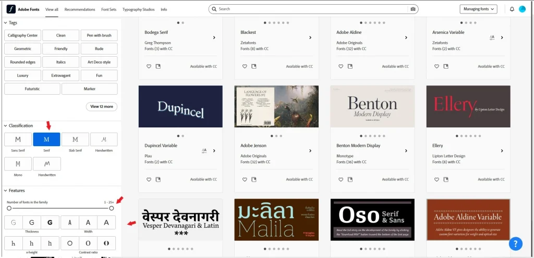Open the Benton Modern Display preview image
The image size is (534, 258).
(372, 107)
